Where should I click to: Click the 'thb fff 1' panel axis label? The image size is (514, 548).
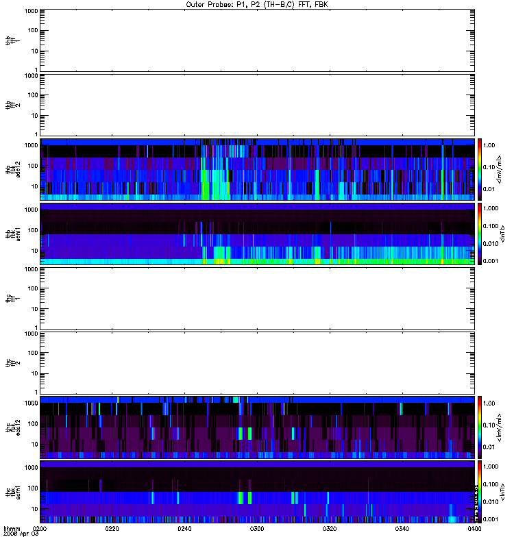tap(12, 40)
